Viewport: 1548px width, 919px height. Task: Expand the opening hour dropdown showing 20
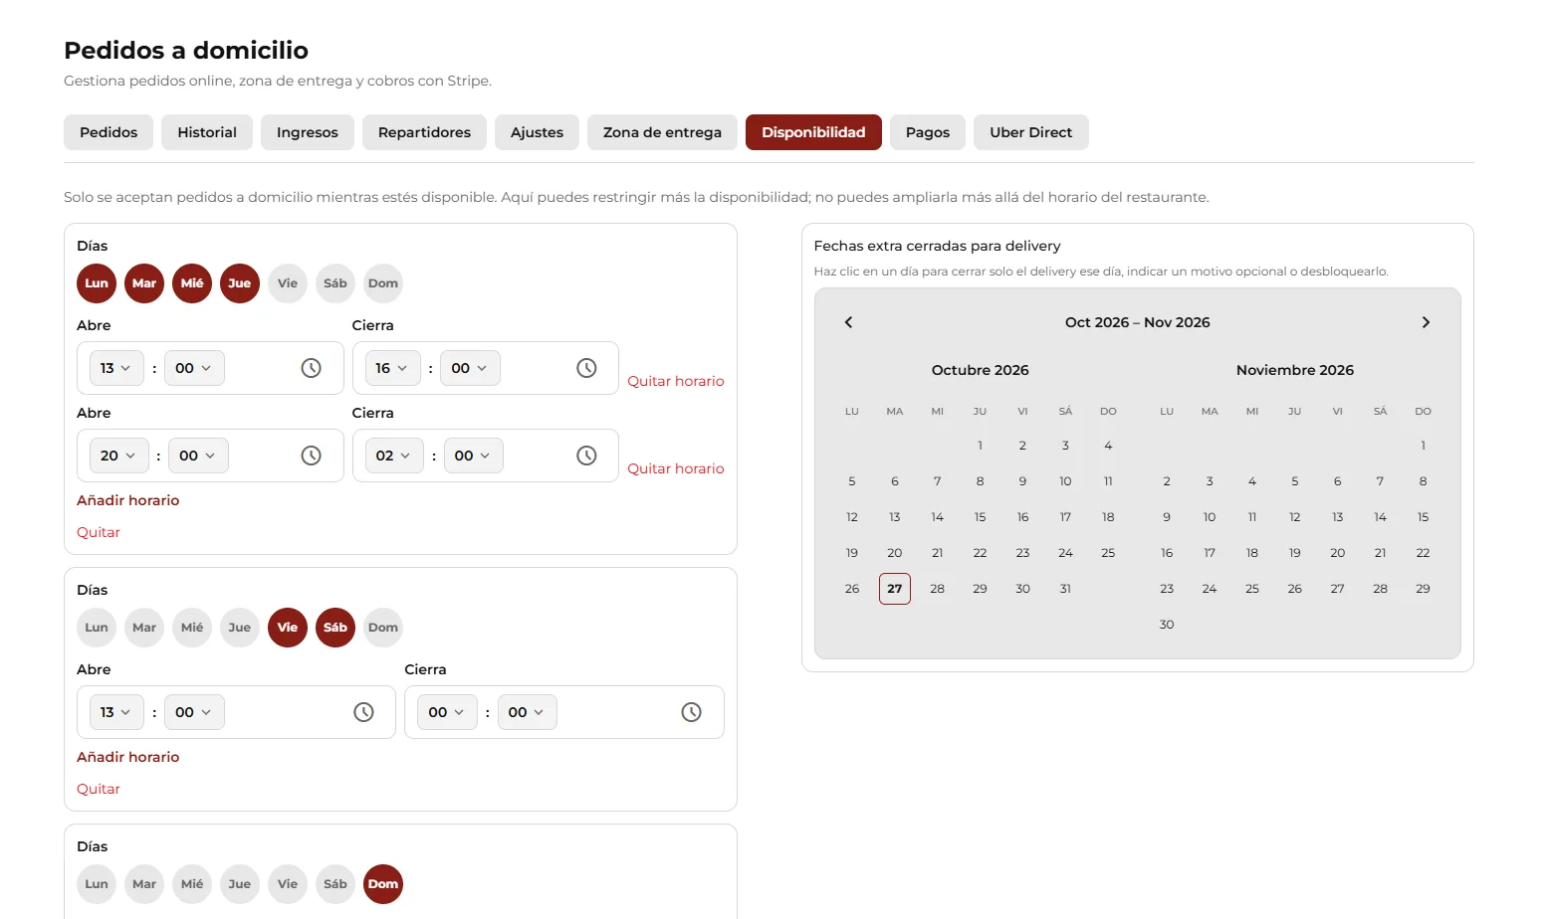(x=118, y=456)
